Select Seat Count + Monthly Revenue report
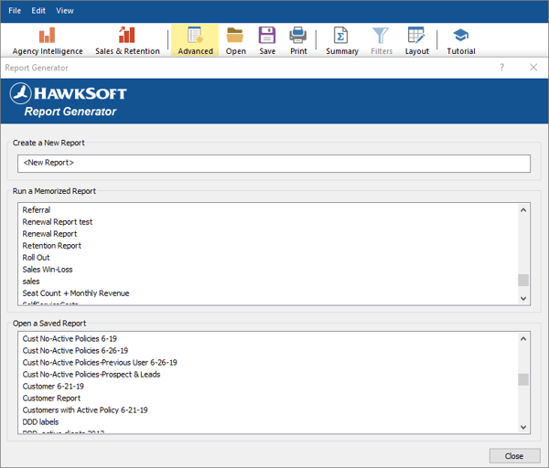This screenshot has height=468, width=549. coord(268,293)
